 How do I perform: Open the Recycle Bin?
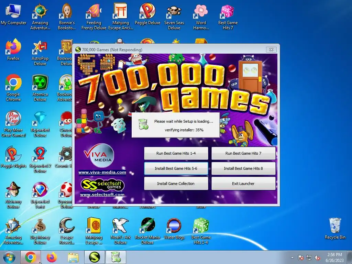coord(335,229)
